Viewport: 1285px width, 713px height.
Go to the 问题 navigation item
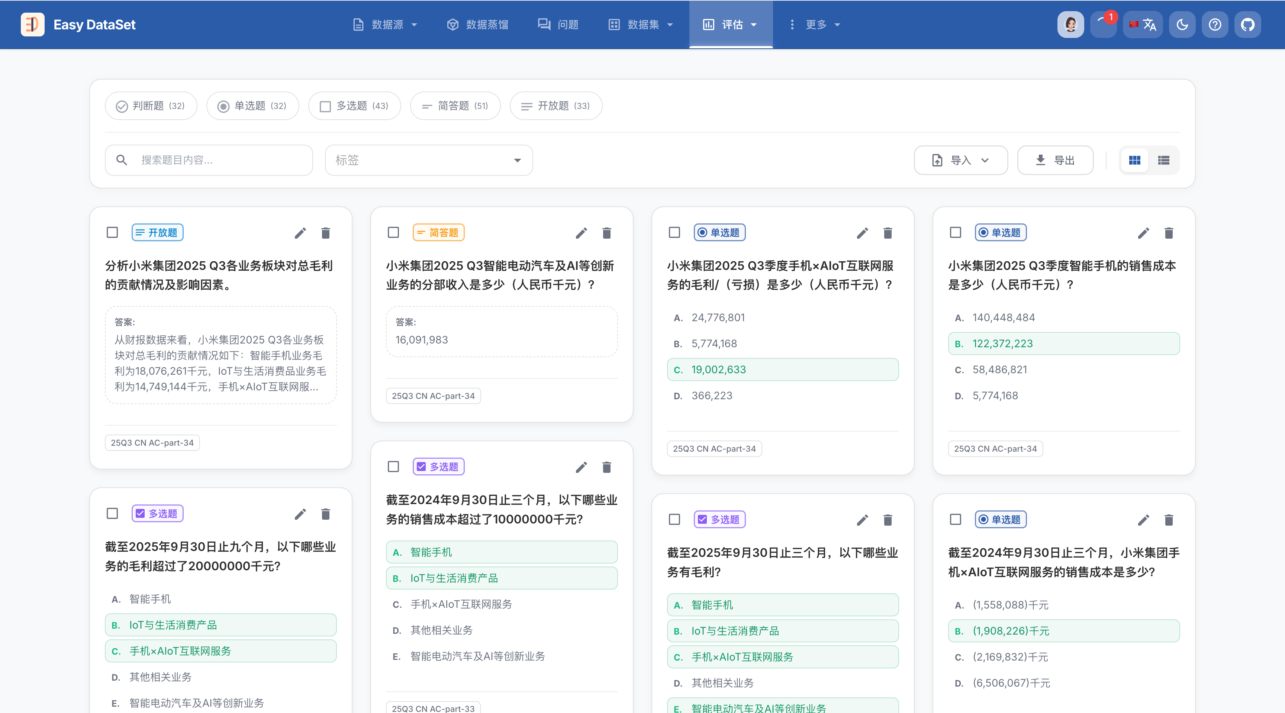558,25
